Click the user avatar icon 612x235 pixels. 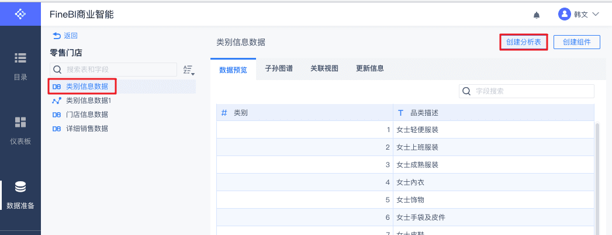[x=564, y=14]
